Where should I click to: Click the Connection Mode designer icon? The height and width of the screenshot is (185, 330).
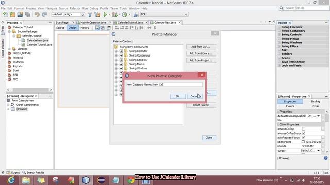pos(103,28)
